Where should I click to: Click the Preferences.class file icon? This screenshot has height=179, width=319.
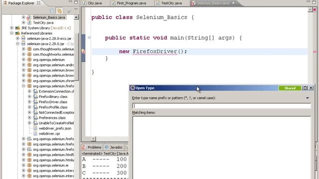point(35,118)
